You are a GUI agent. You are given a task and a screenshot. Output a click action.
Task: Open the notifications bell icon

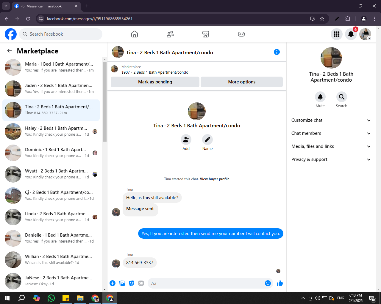[351, 34]
